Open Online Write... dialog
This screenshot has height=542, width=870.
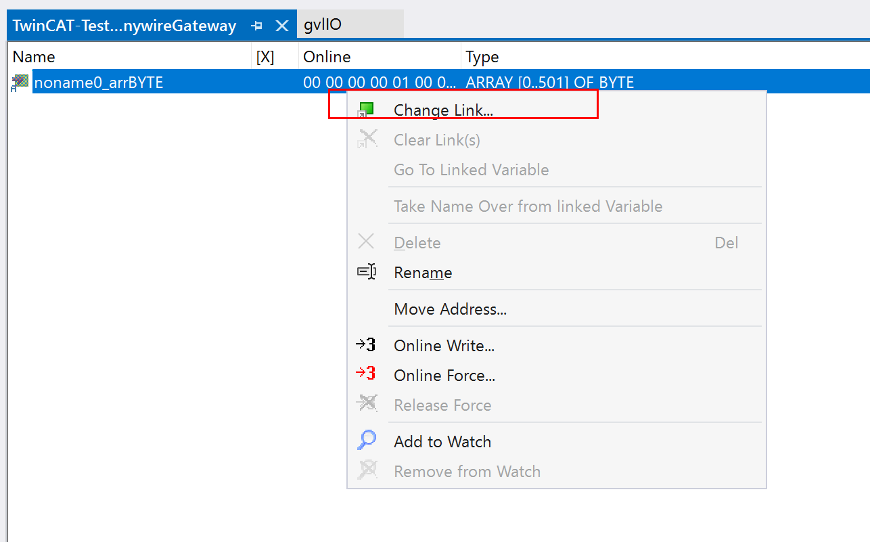tap(444, 346)
